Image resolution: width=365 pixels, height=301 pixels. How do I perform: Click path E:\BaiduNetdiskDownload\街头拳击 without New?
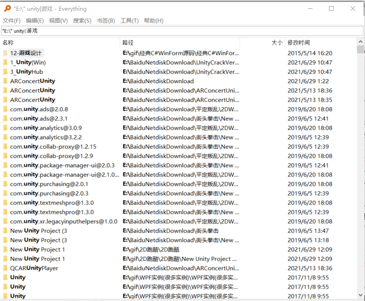171,231
